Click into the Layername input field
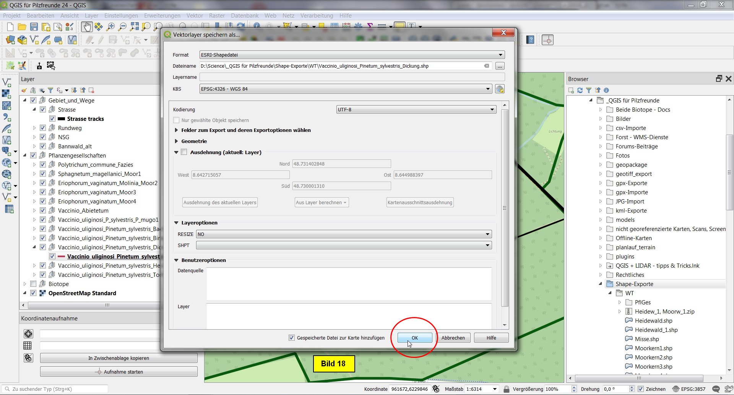Screen dimensions: 734x395 point(352,77)
